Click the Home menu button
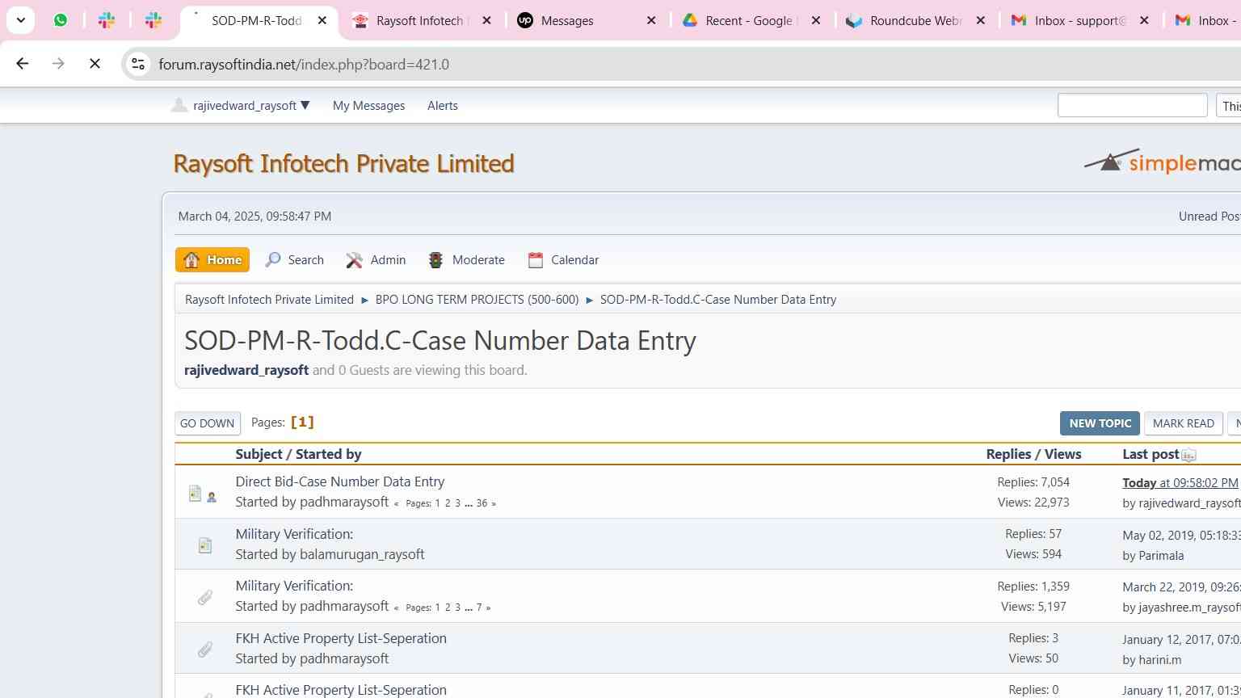This screenshot has width=1241, height=698. pos(212,259)
